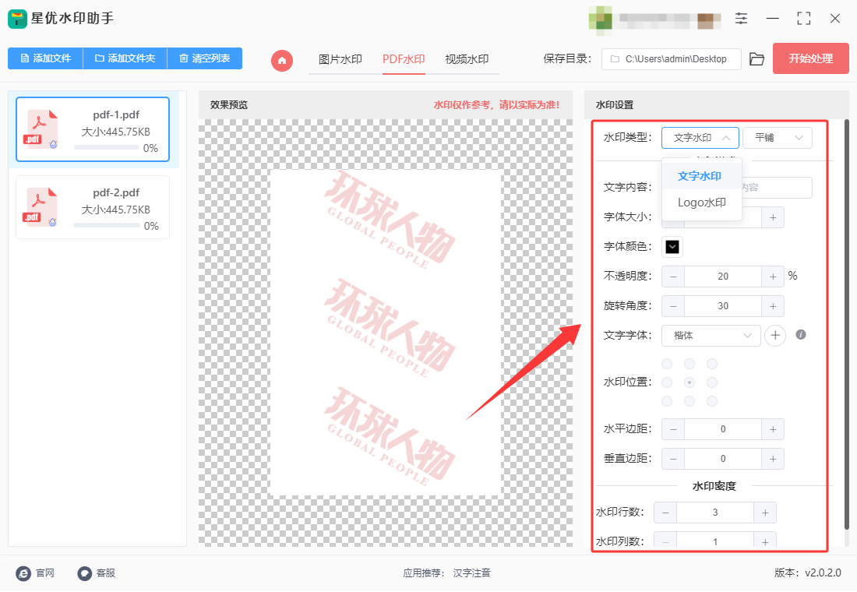This screenshot has height=592, width=857.
Task: Click the user avatar in title bar
Action: (600, 18)
